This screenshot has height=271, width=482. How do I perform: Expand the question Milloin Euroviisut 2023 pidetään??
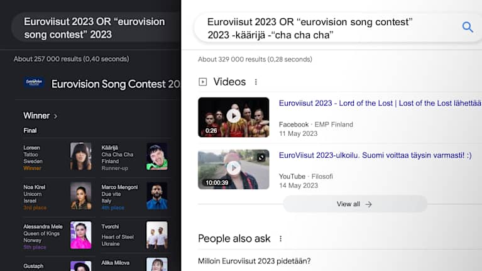(x=255, y=261)
